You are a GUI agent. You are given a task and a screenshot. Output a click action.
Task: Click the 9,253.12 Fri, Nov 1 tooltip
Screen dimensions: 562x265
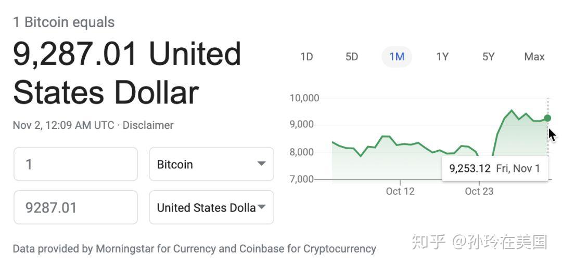point(494,168)
